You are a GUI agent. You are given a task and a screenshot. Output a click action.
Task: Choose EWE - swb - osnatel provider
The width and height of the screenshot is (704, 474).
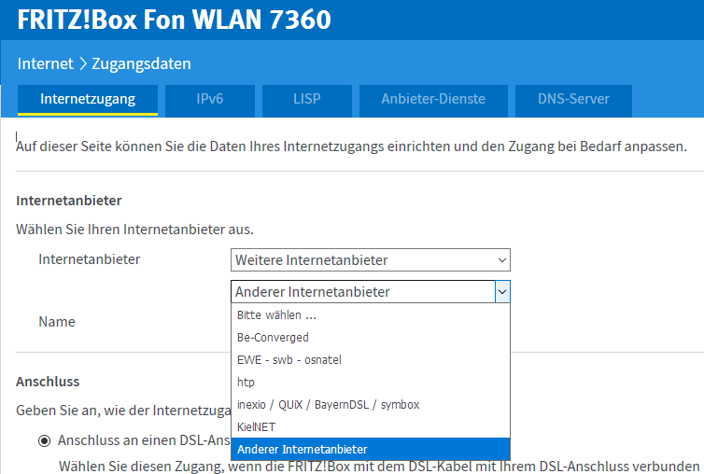pyautogui.click(x=371, y=360)
